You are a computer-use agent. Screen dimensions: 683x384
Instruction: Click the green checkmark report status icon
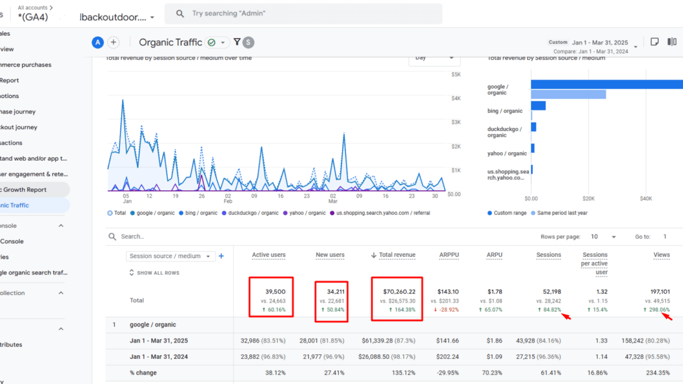click(211, 43)
